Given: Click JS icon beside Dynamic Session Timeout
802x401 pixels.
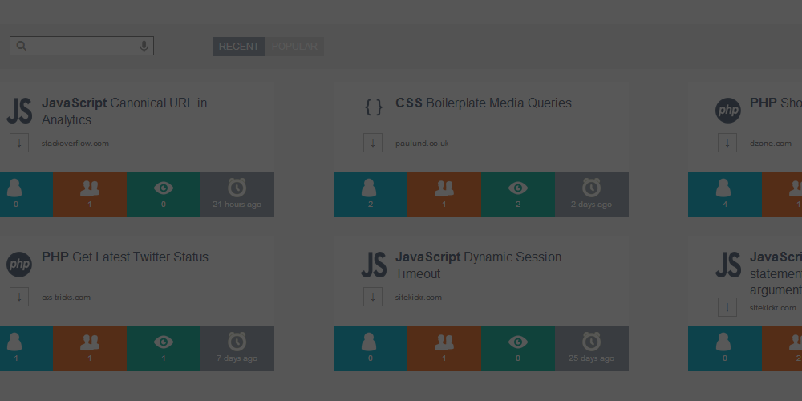Looking at the screenshot, I should (x=374, y=265).
